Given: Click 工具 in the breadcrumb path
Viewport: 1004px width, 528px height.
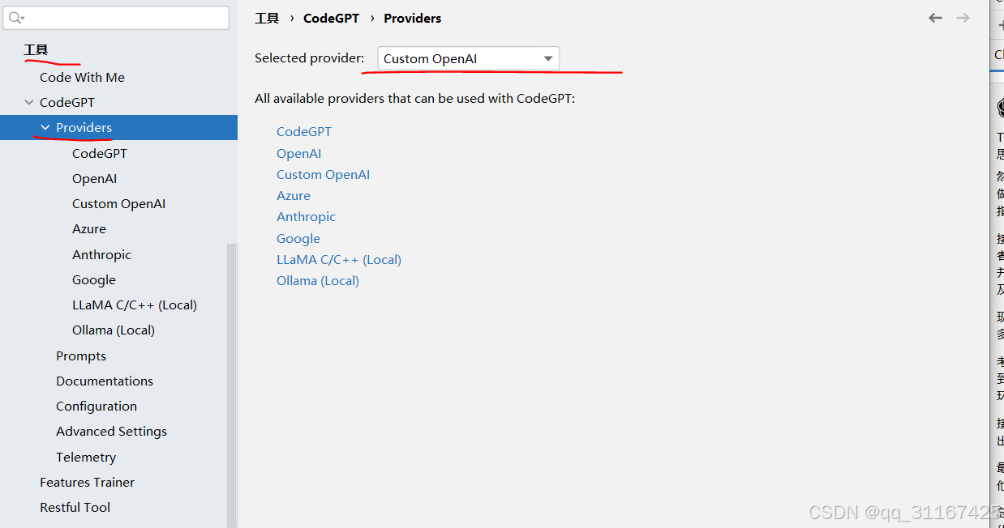Looking at the screenshot, I should (267, 18).
